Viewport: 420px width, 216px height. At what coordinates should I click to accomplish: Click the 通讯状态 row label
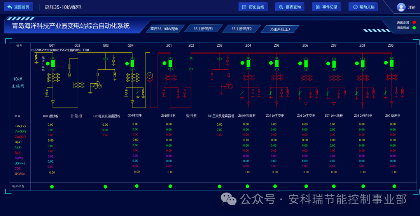point(18,186)
